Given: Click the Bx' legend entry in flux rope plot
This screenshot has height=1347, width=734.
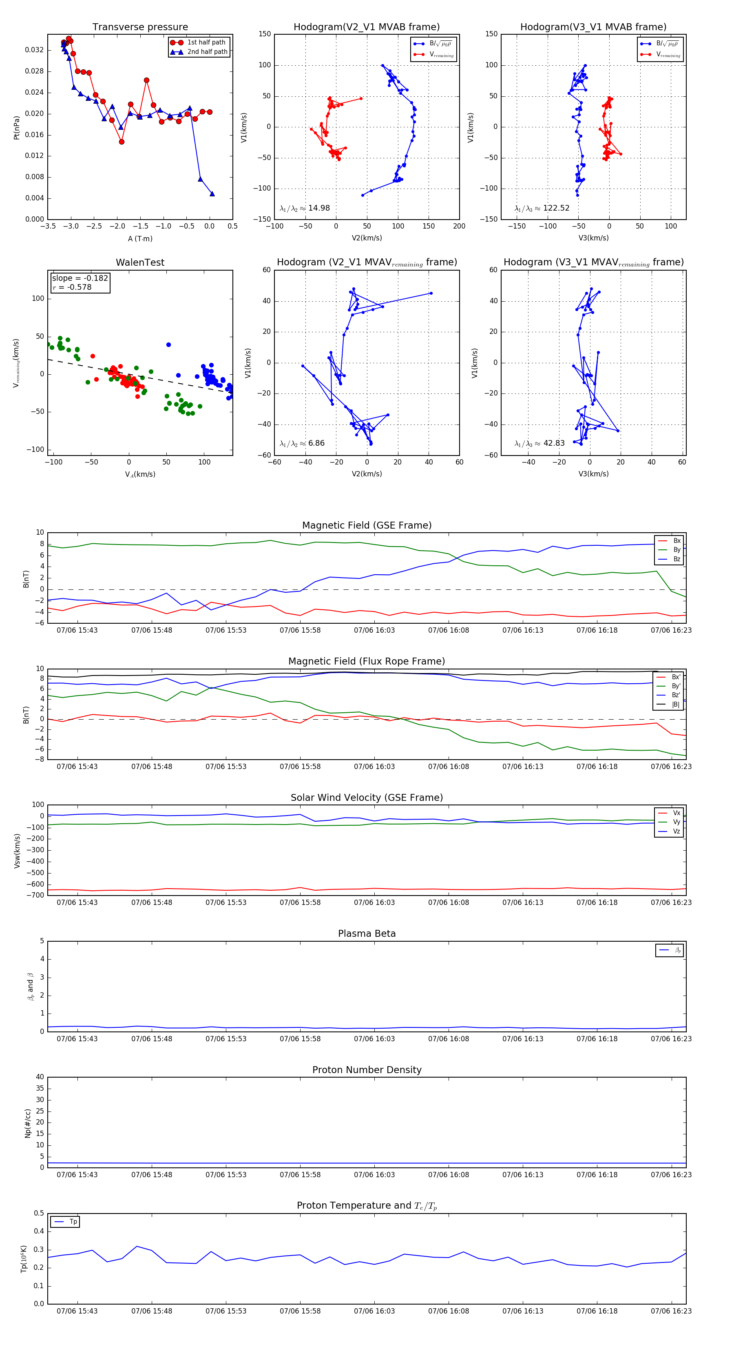Looking at the screenshot, I should 669,677.
